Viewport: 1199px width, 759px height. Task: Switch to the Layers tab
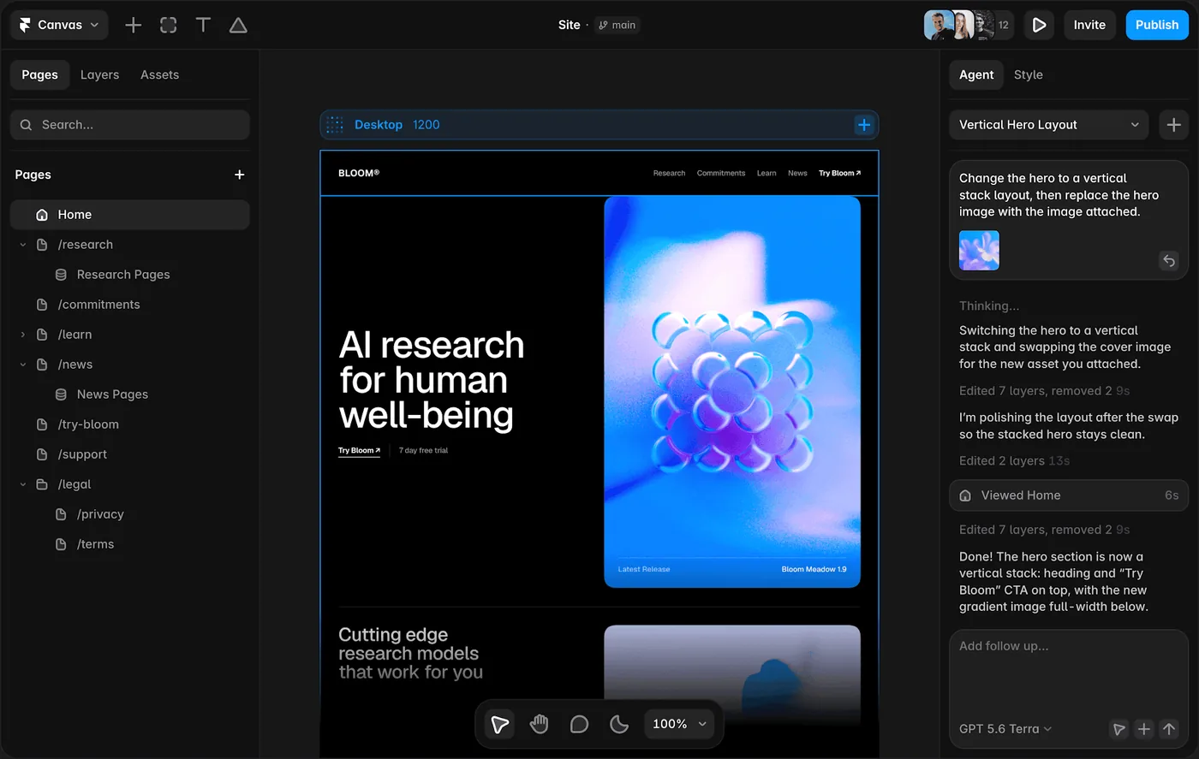coord(99,74)
